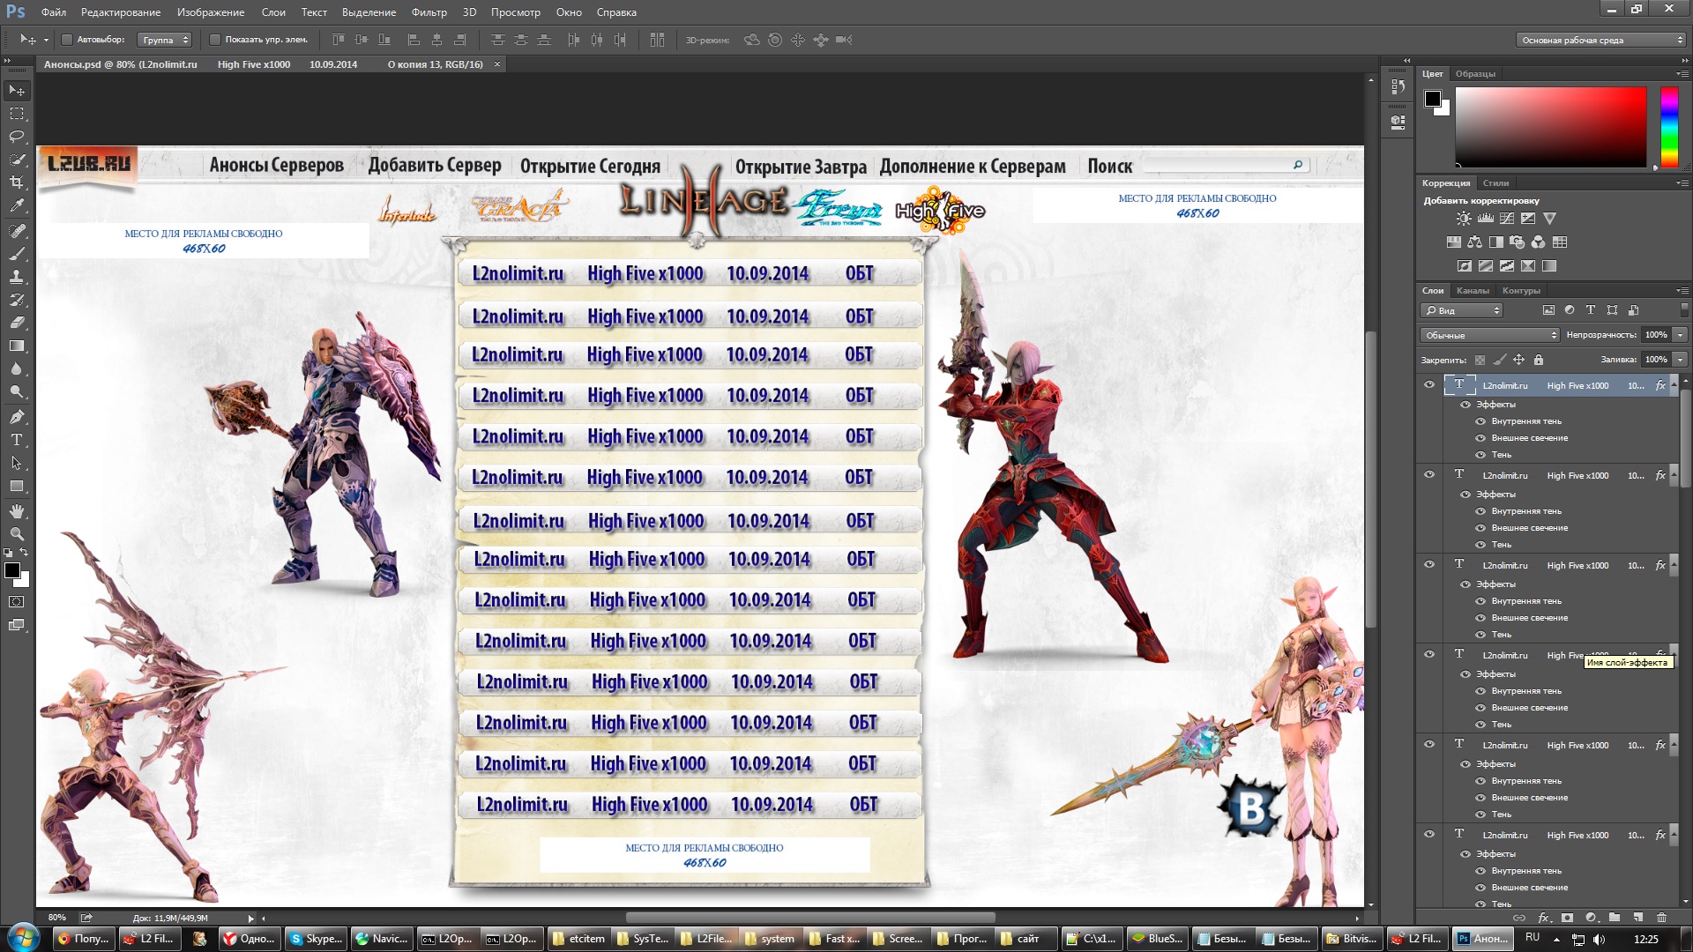
Task: Open the fx layer style menu at panel bottom
Action: pos(1544,918)
